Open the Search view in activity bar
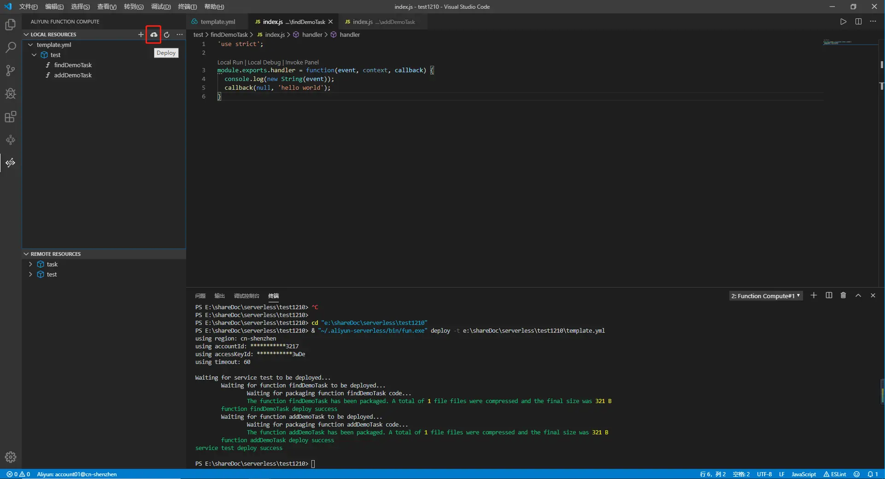The width and height of the screenshot is (885, 479). tap(10, 47)
